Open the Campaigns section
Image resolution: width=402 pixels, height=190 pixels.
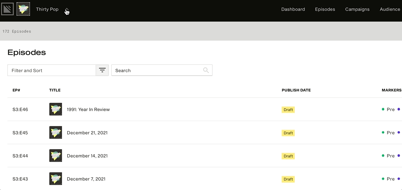pos(357,9)
